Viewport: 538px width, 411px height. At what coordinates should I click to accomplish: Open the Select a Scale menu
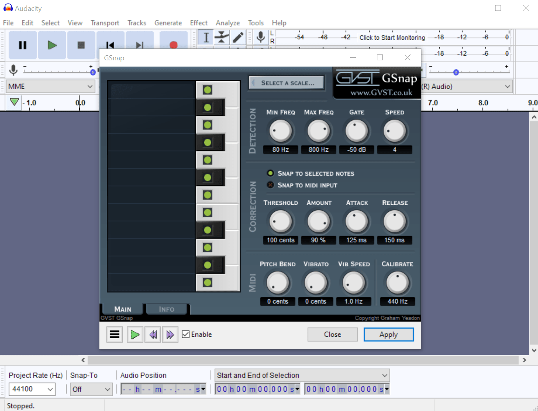click(287, 83)
